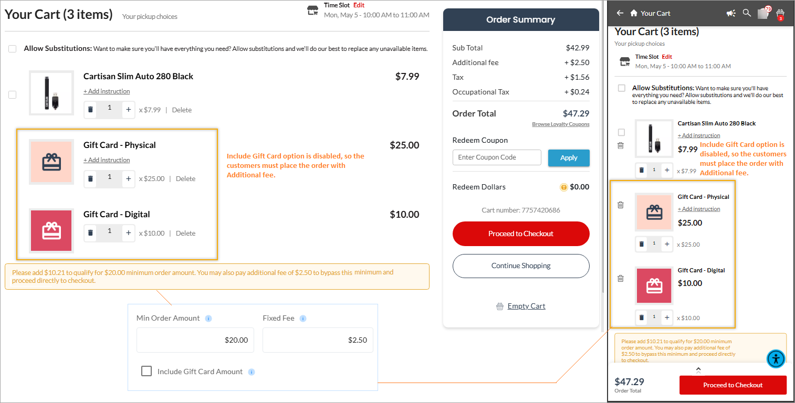The image size is (795, 403).
Task: Check the Include Gift Card Amount box
Action: pos(147,371)
